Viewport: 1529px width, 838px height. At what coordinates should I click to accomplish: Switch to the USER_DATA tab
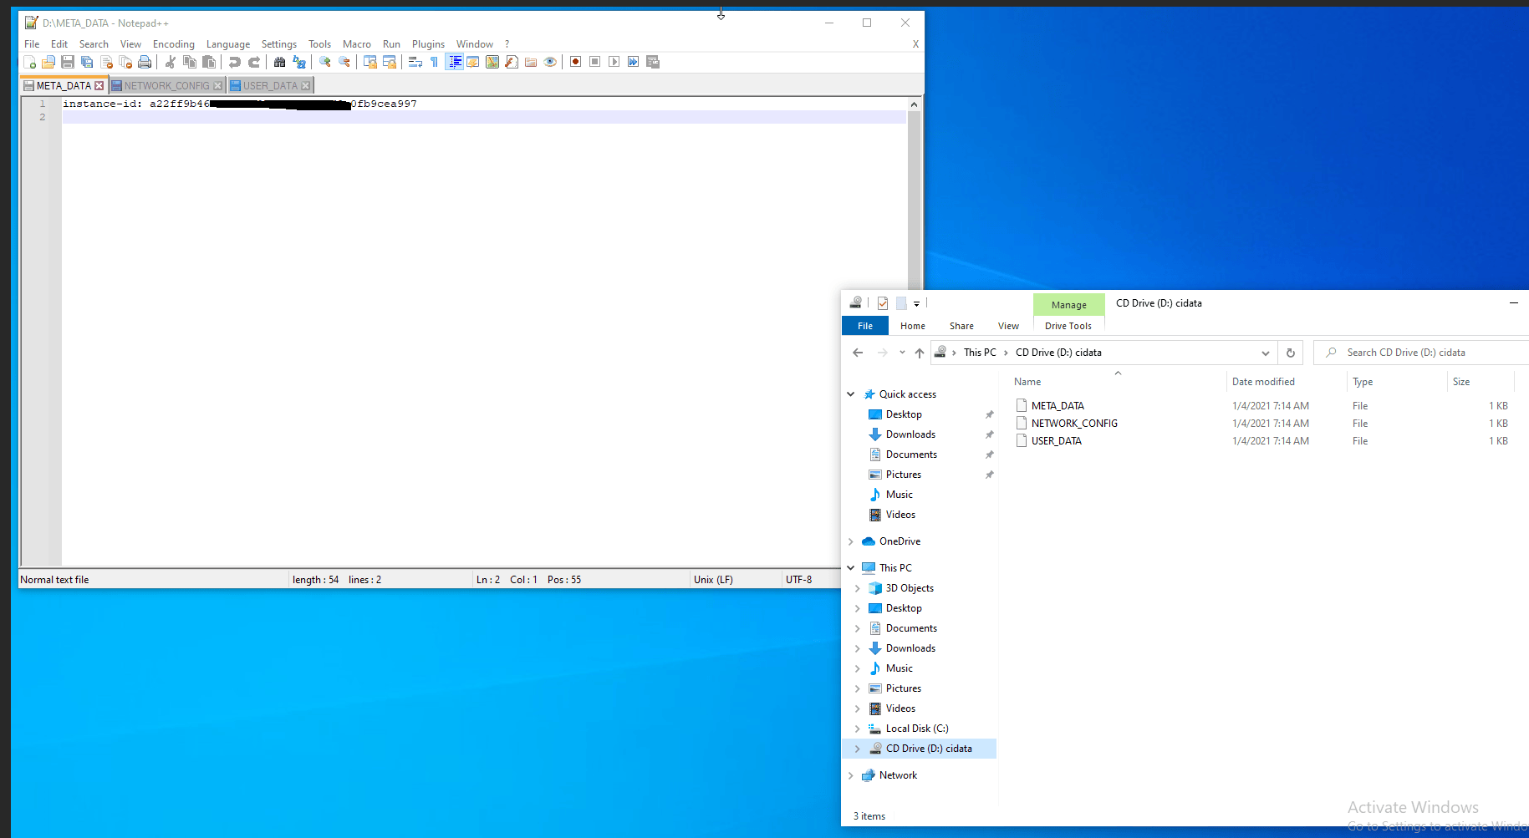(270, 85)
